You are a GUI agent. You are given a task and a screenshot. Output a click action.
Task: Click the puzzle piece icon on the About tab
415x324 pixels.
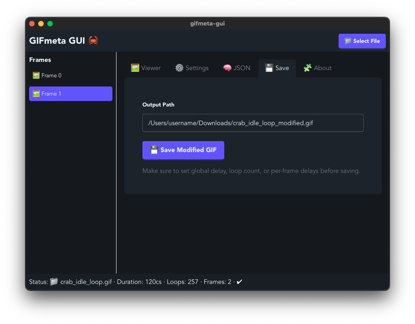click(x=307, y=67)
